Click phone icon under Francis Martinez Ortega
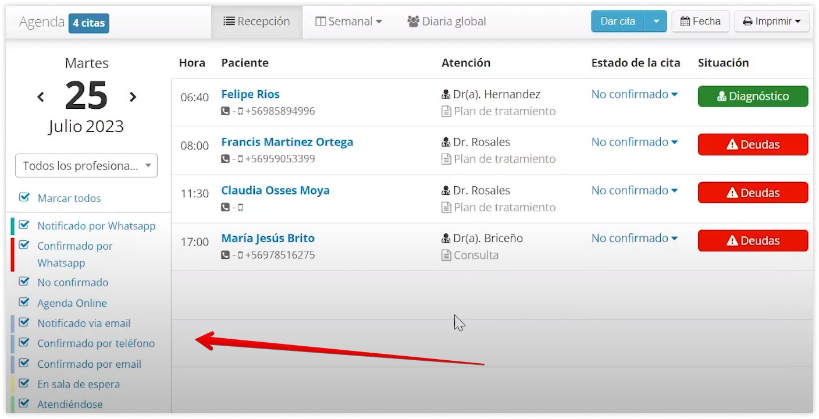The image size is (819, 419). [x=225, y=159]
